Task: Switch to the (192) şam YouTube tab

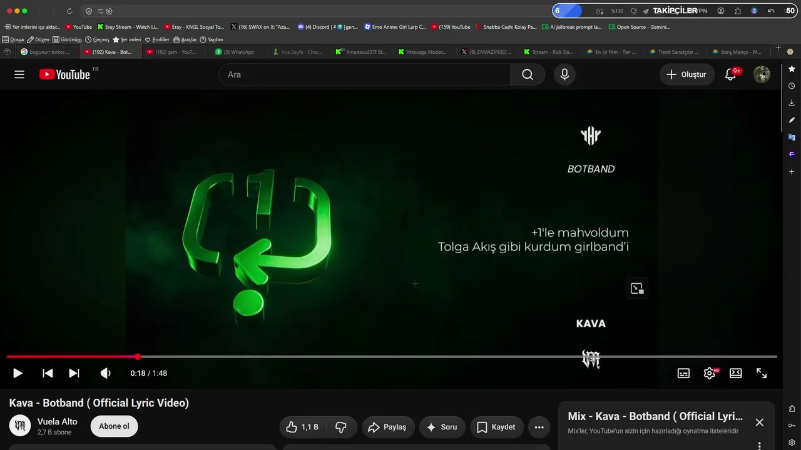Action: (172, 52)
